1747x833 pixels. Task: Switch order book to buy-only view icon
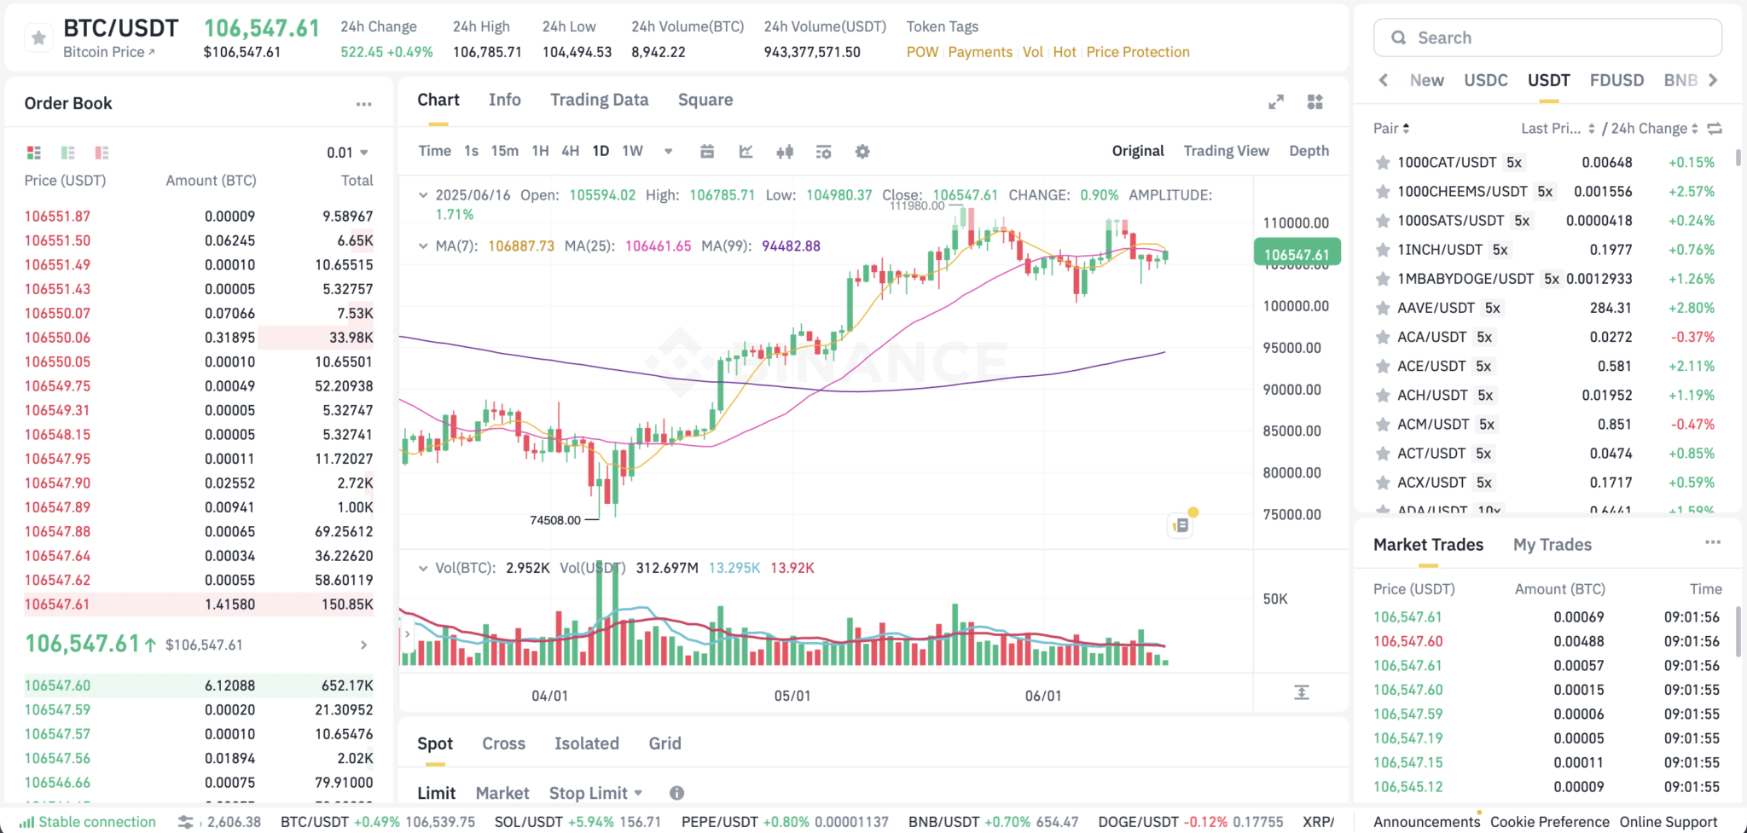(68, 153)
